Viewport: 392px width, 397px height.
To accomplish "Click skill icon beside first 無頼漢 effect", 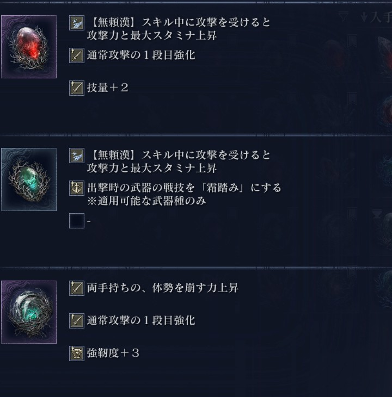I will click(x=77, y=23).
